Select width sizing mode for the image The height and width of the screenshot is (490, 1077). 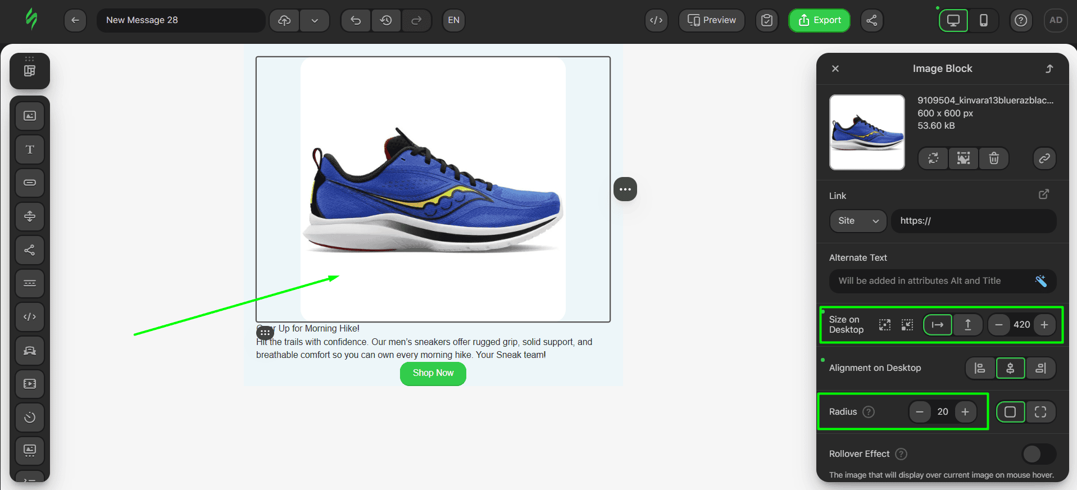938,325
